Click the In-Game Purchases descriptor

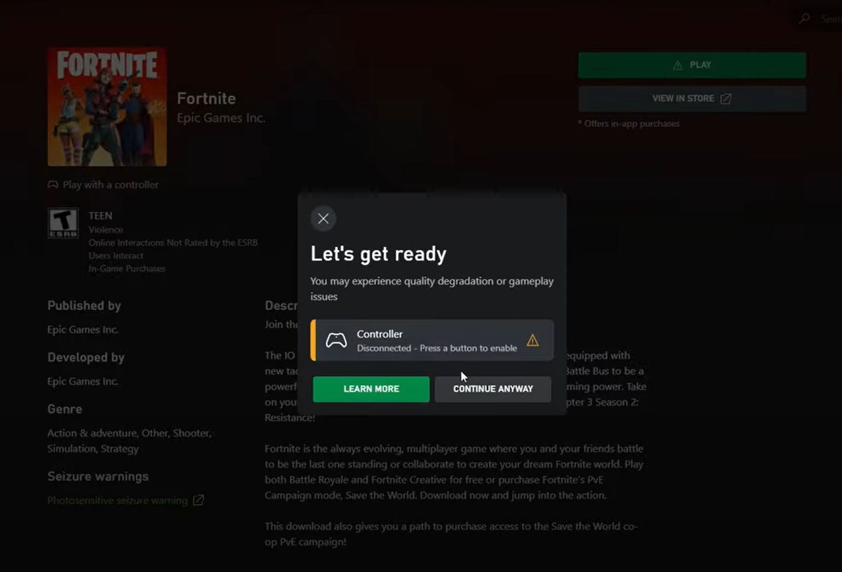[x=127, y=269]
